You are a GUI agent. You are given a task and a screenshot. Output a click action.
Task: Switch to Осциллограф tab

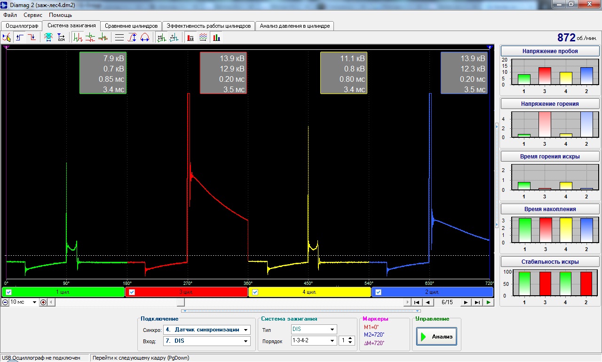pyautogui.click(x=22, y=26)
